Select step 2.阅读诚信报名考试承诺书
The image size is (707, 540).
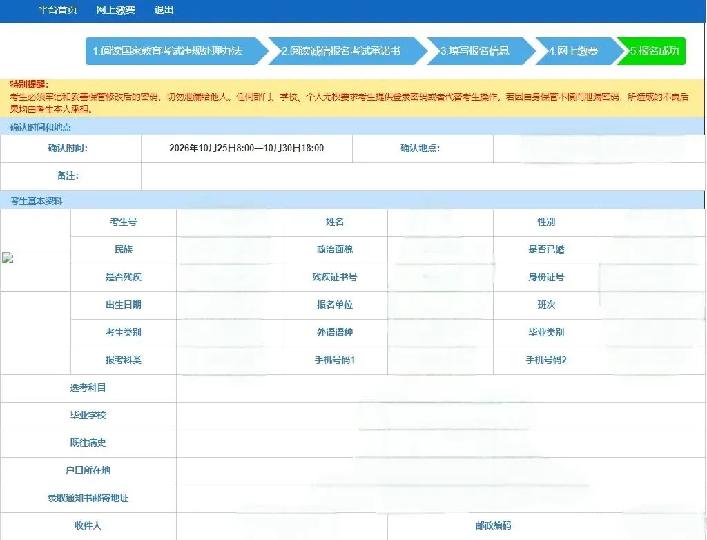point(347,51)
